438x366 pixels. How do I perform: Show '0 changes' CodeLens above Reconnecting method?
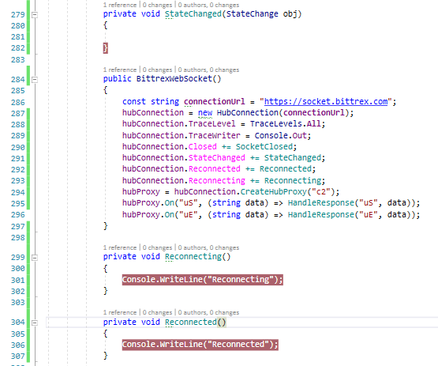157,247
